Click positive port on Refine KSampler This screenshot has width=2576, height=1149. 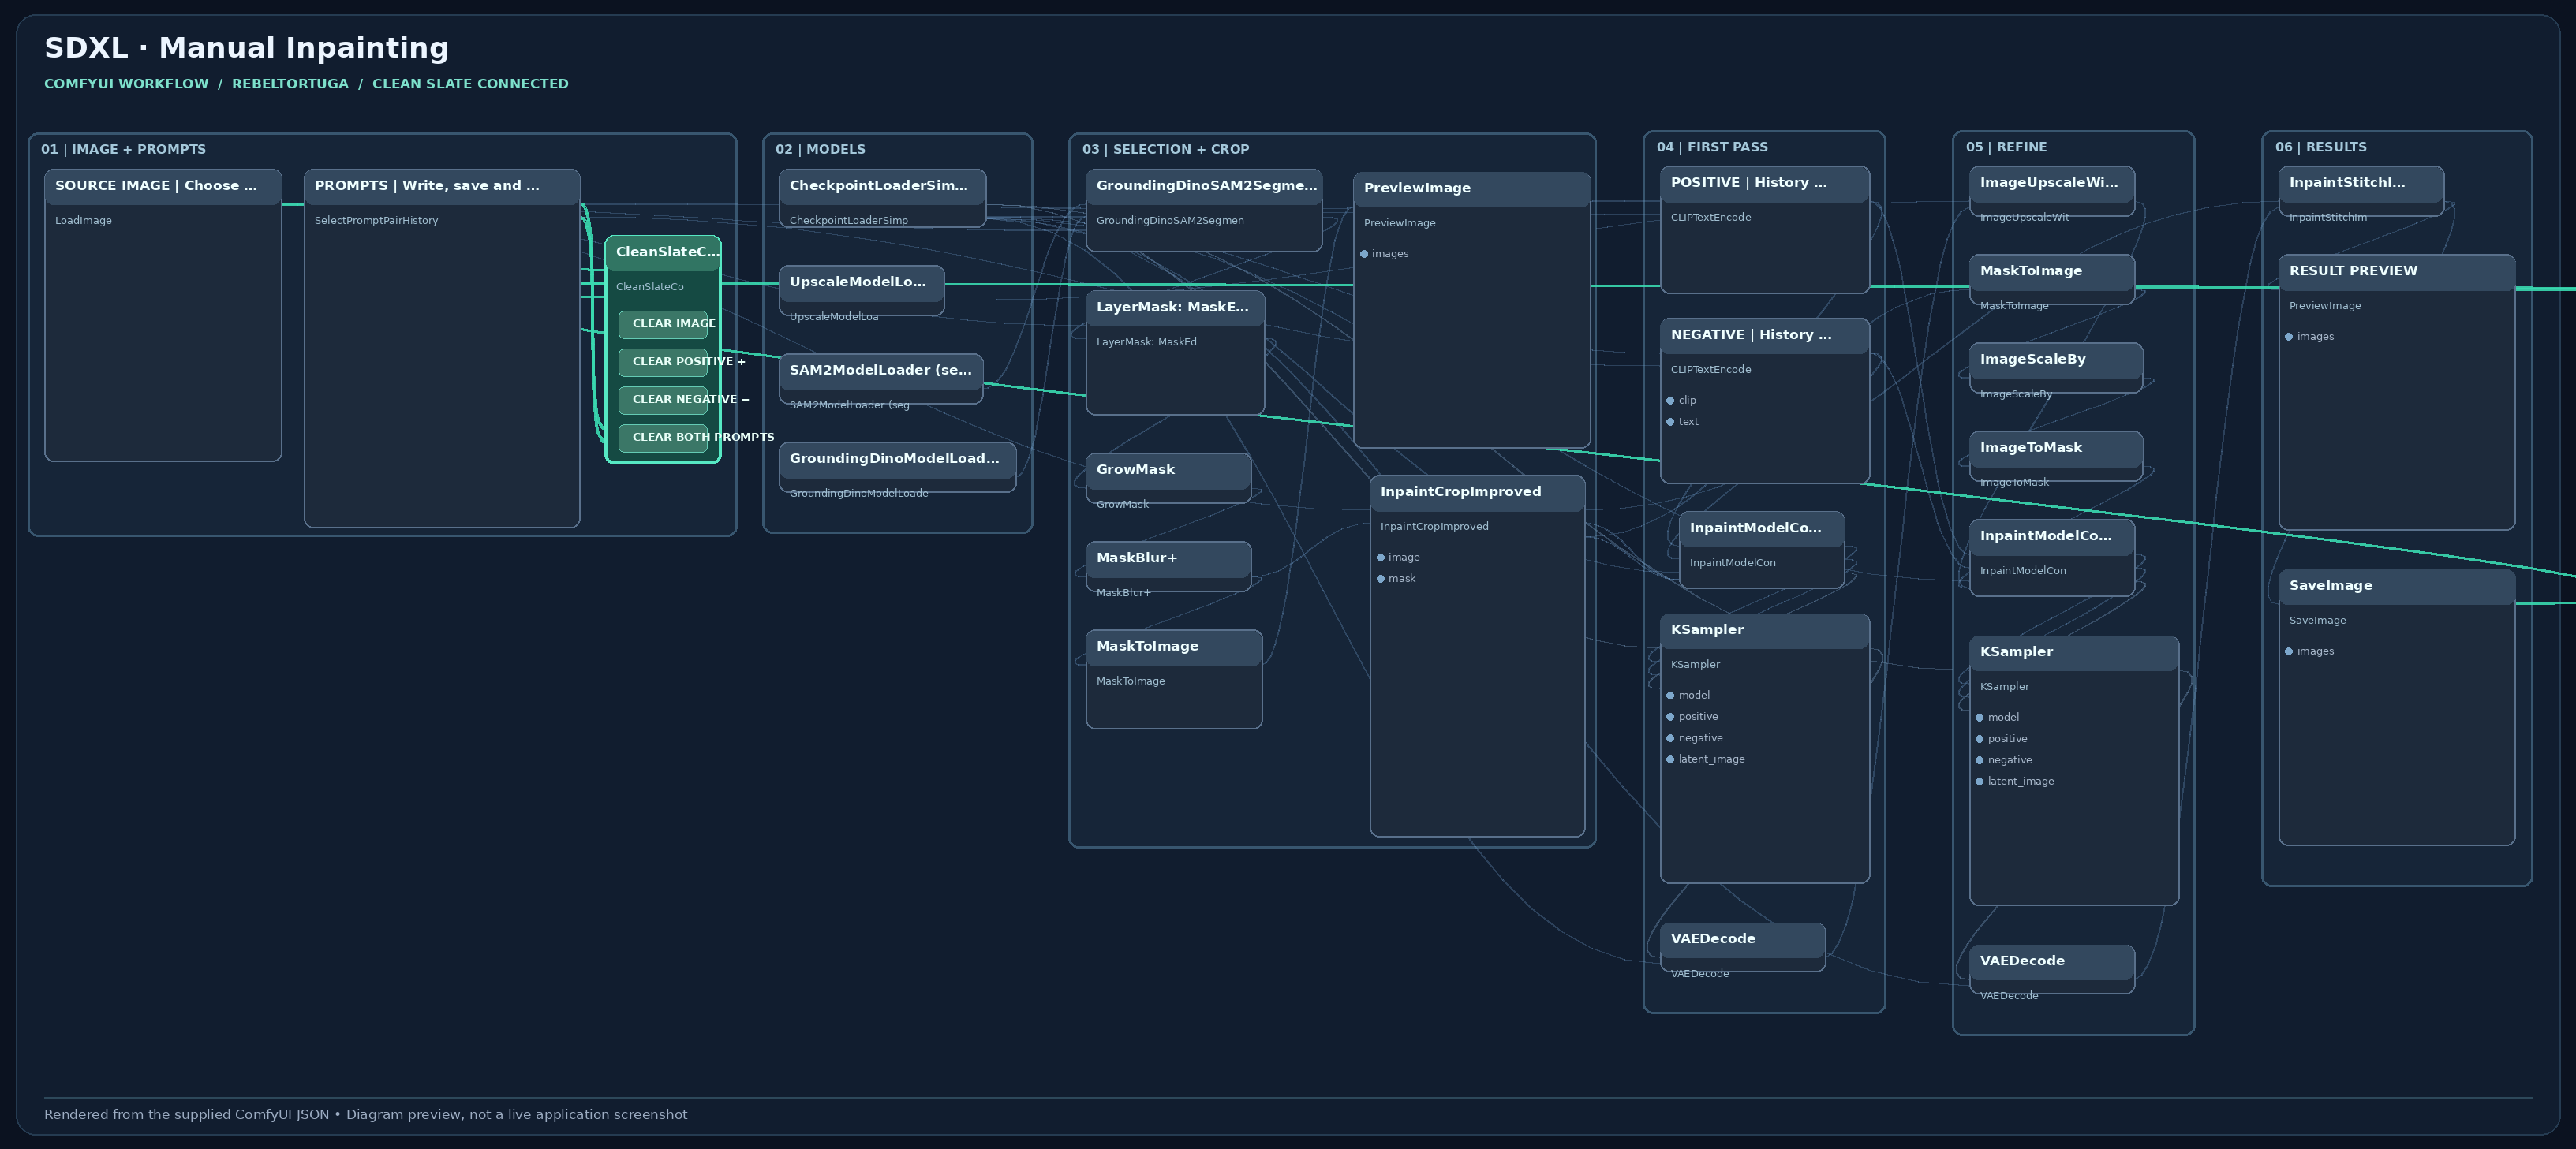1980,740
